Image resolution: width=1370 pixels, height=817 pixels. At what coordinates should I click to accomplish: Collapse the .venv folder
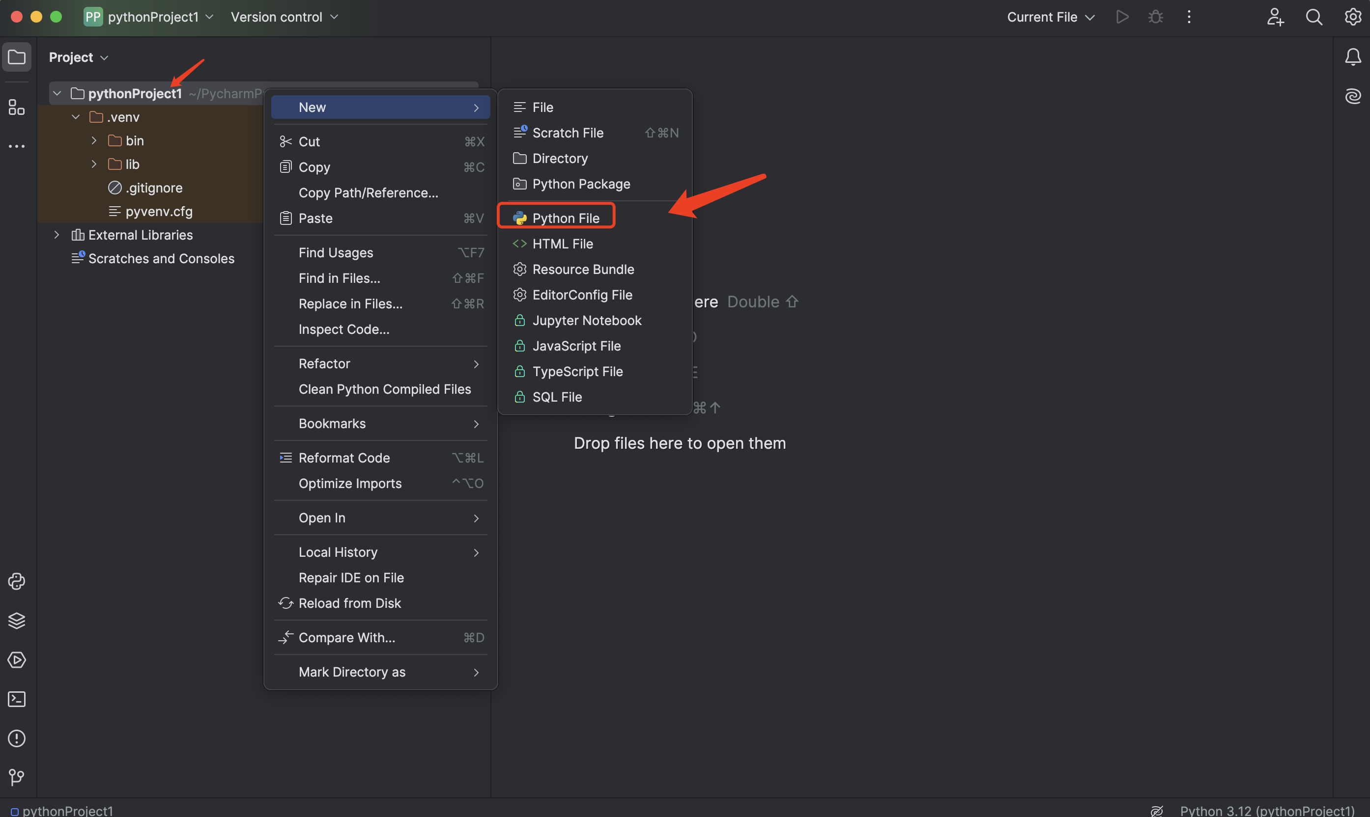[x=76, y=117]
